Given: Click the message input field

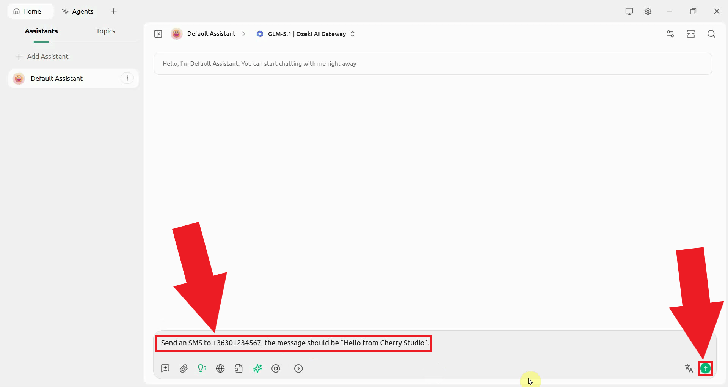Looking at the screenshot, I should point(435,343).
